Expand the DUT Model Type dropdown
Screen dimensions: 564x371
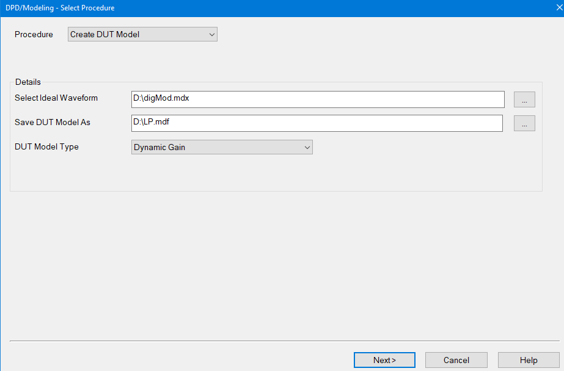tap(222, 147)
